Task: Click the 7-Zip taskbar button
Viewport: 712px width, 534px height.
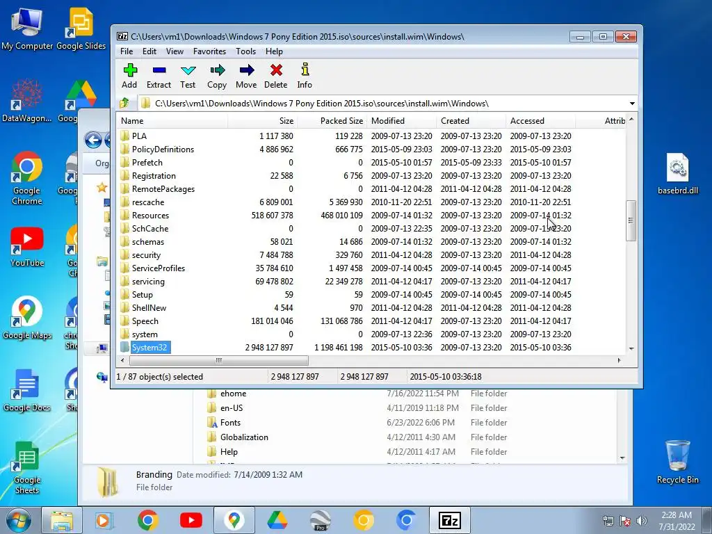Action: (450, 520)
